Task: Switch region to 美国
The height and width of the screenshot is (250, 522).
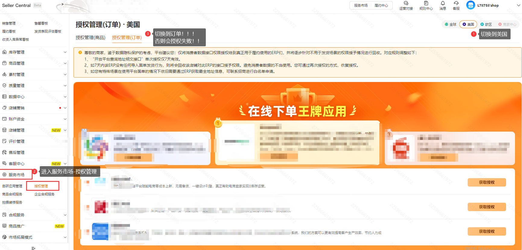Action: [468, 24]
